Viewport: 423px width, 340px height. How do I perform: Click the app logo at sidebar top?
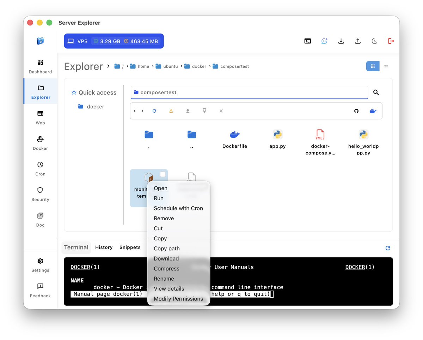(40, 41)
